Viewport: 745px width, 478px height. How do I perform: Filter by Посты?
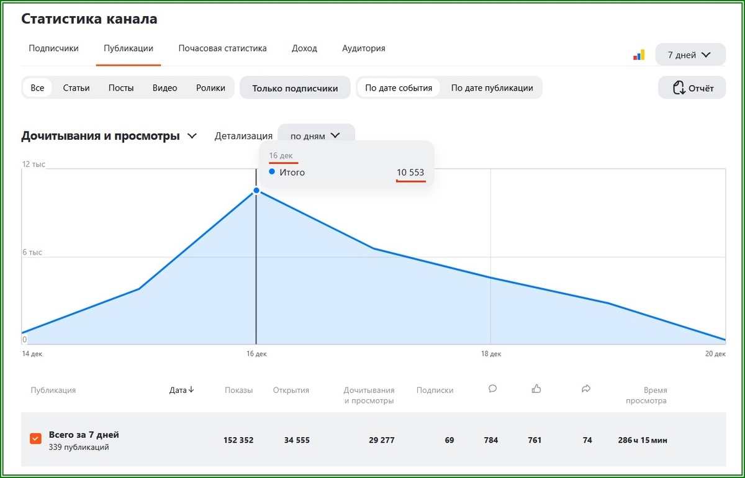pyautogui.click(x=121, y=88)
